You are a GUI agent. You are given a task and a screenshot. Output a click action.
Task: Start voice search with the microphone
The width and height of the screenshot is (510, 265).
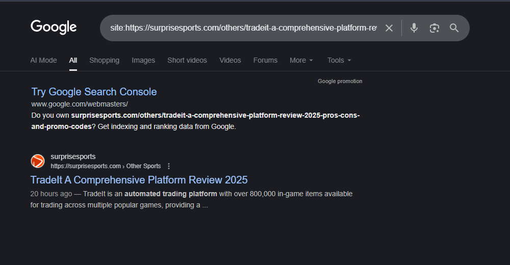click(414, 28)
